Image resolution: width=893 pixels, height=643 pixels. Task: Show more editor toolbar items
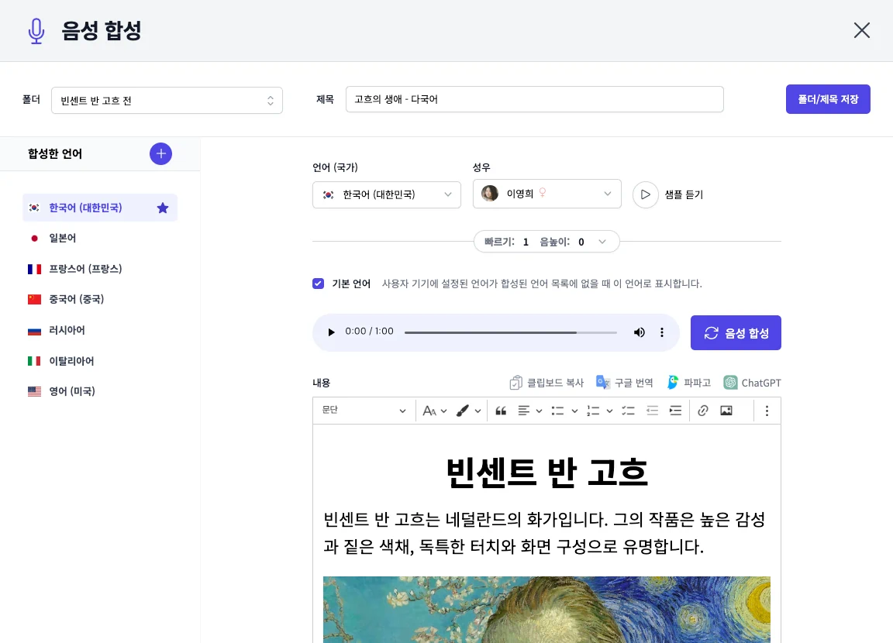(767, 411)
